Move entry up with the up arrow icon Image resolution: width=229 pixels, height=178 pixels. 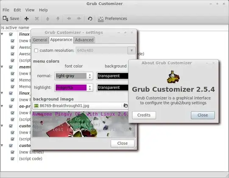click(47, 19)
